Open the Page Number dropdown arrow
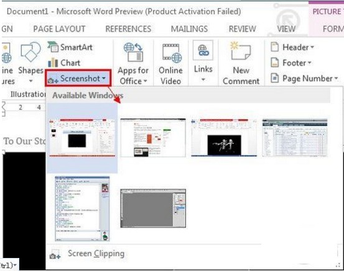Viewport: 344px width, 271px height. (336, 78)
